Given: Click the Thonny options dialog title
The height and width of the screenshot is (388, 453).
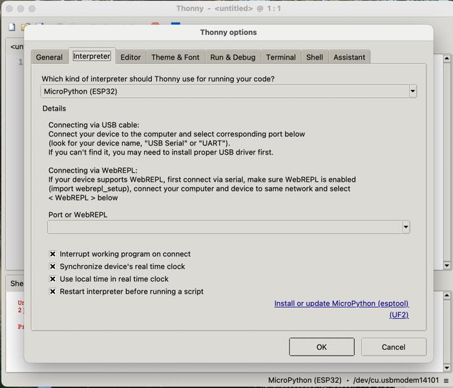Looking at the screenshot, I should pyautogui.click(x=229, y=32).
